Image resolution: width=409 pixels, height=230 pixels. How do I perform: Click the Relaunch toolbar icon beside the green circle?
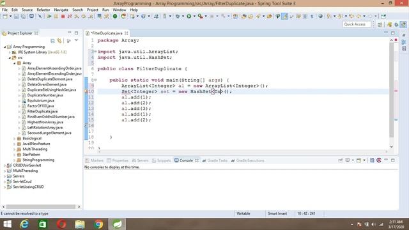123,16
